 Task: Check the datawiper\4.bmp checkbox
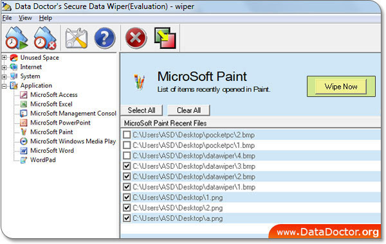point(127,155)
